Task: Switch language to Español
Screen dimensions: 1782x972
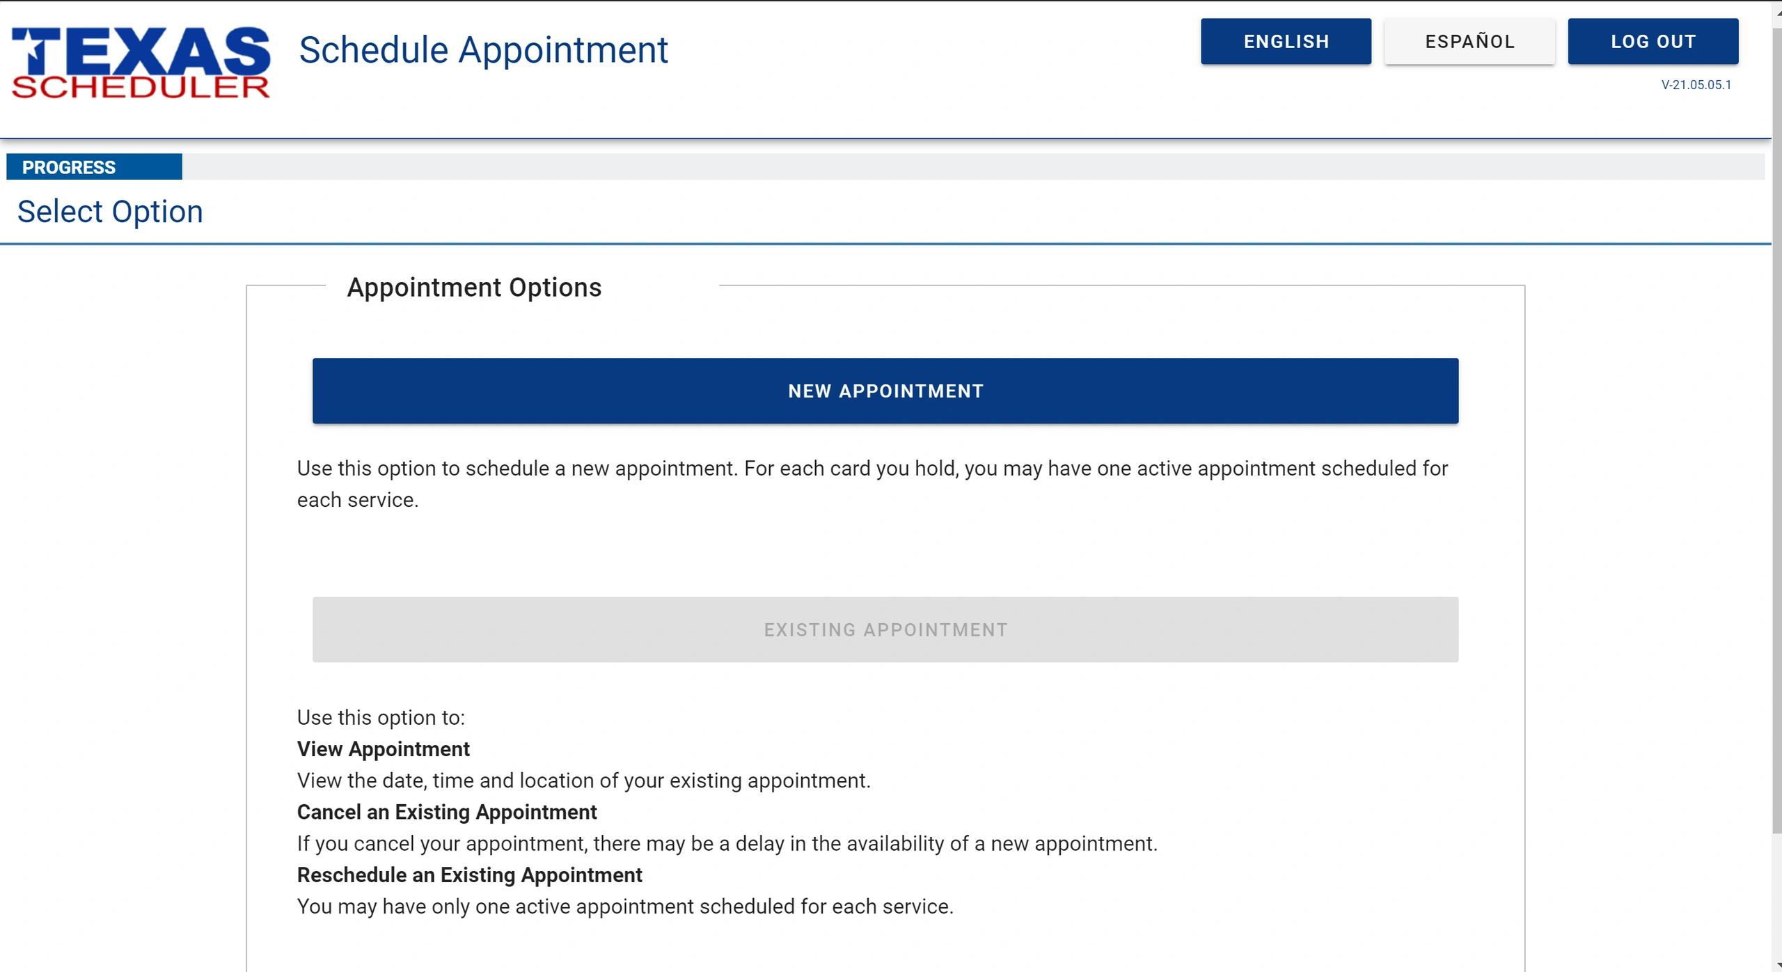Action: pos(1469,42)
